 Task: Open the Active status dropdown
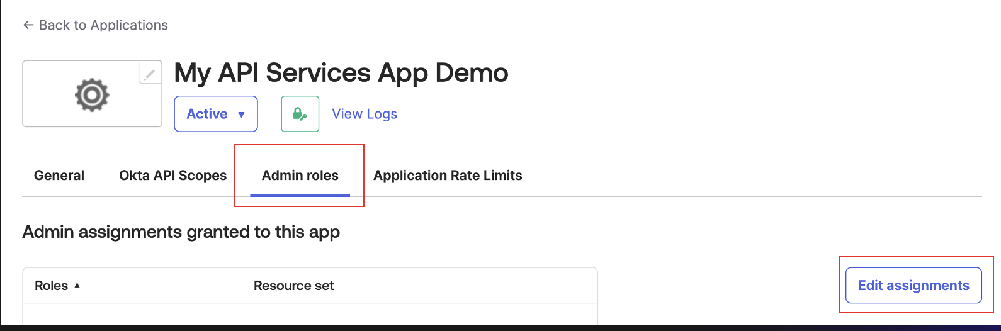point(216,114)
